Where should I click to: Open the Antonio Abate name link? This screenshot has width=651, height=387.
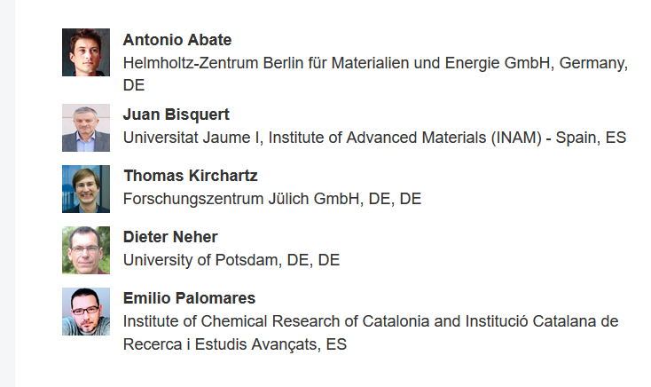pos(177,40)
